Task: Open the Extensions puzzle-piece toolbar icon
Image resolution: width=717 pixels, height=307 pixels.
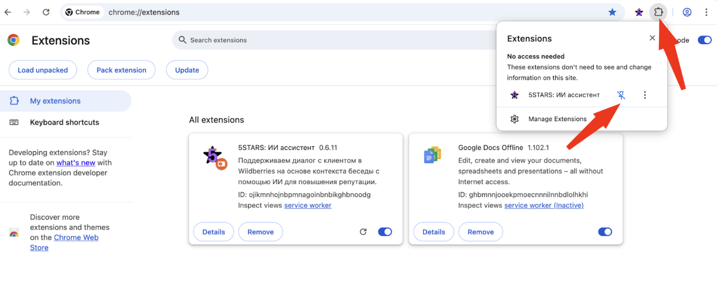Action: (658, 12)
